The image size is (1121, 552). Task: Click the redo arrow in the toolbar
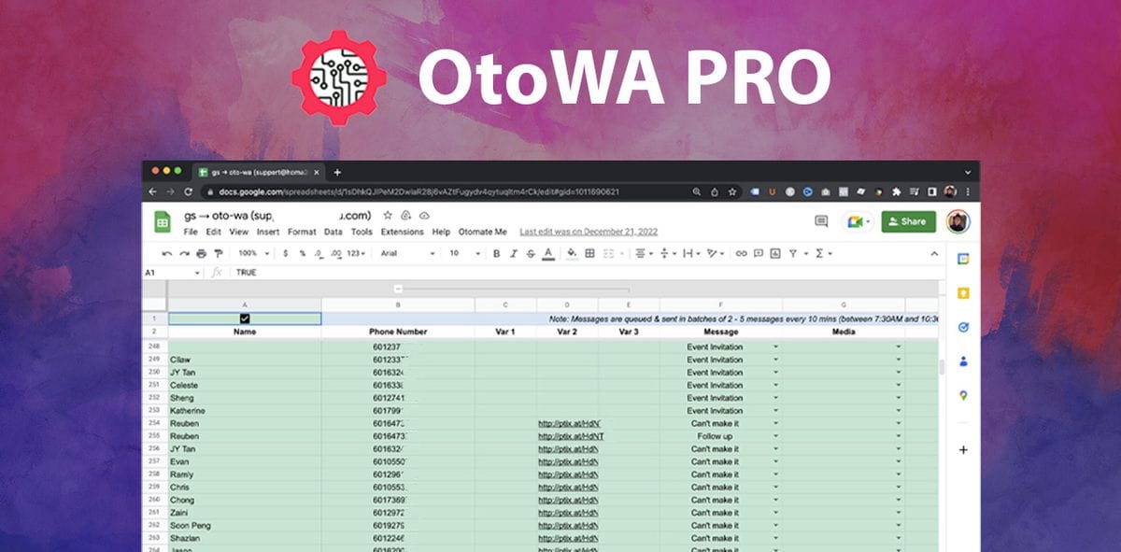tap(184, 253)
